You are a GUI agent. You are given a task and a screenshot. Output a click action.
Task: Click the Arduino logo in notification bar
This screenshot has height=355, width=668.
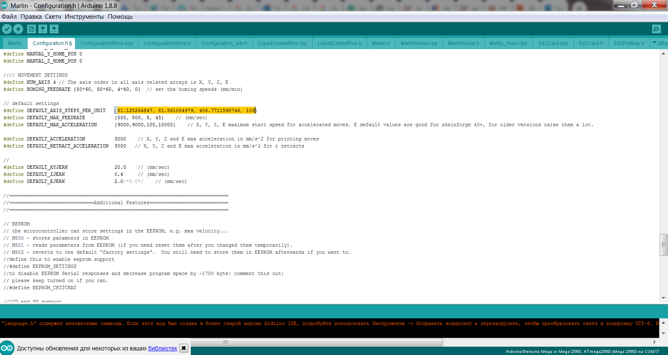7,348
